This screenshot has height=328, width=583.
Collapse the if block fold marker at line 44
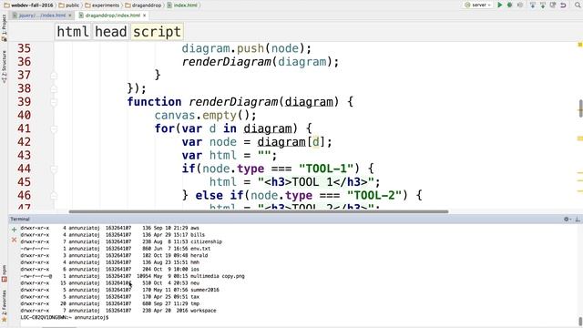click(x=54, y=169)
